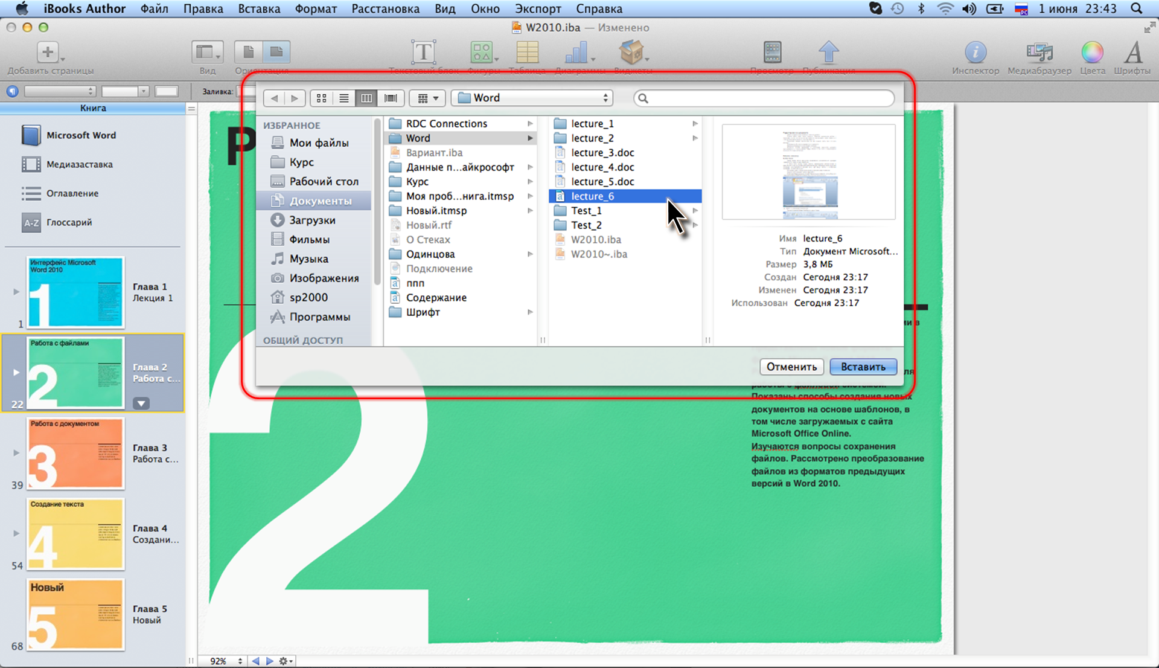Open the Файл menu
The image size is (1159, 668).
point(155,8)
